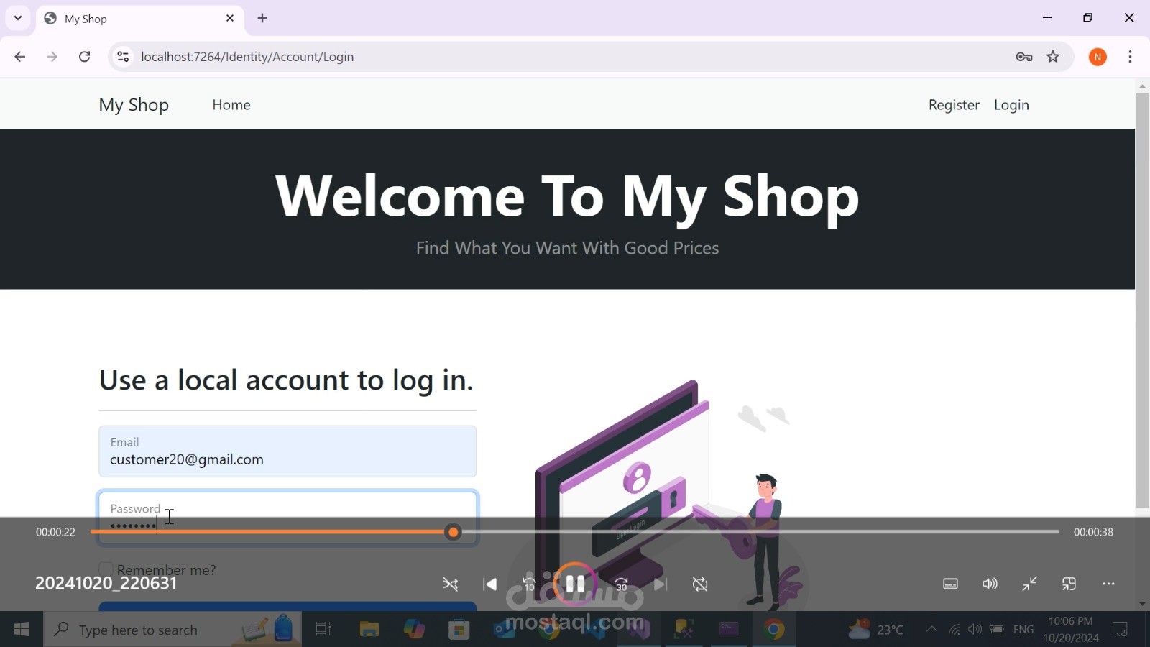Open Microsoft Store from the taskbar
Image resolution: width=1150 pixels, height=647 pixels.
point(459,630)
